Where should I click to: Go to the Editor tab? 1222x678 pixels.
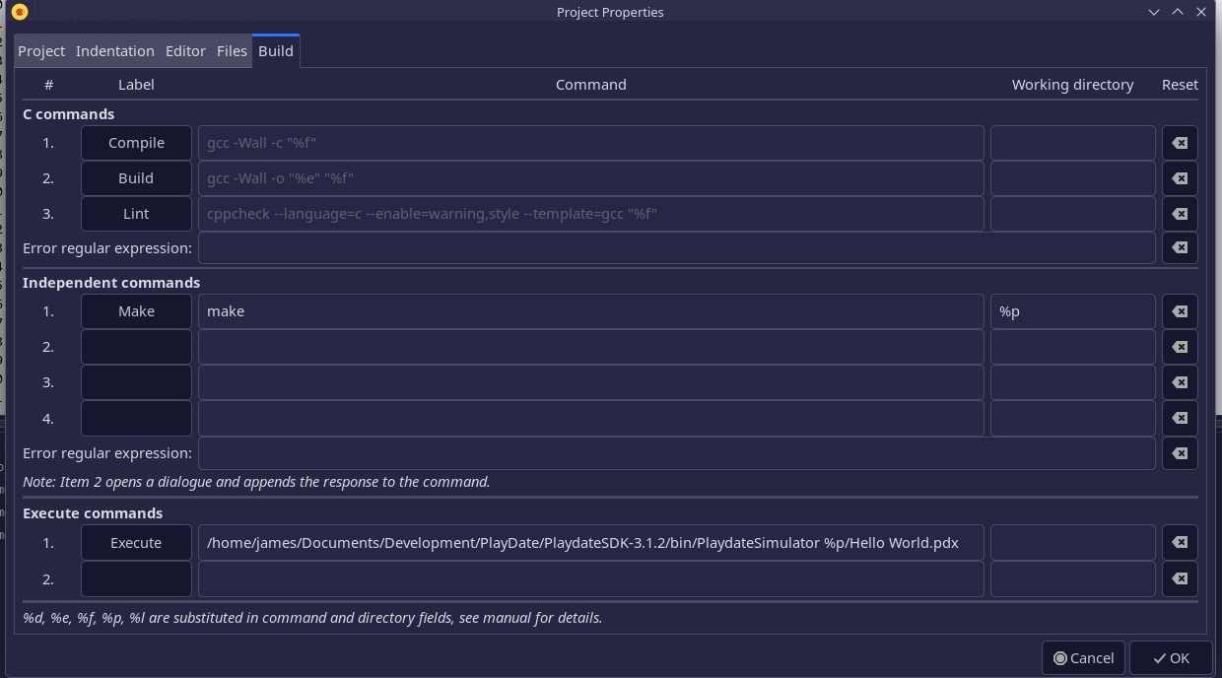(185, 51)
